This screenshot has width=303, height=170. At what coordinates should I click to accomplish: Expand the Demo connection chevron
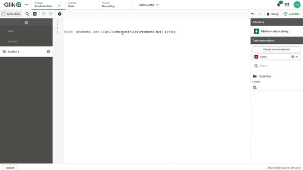[x=297, y=57]
